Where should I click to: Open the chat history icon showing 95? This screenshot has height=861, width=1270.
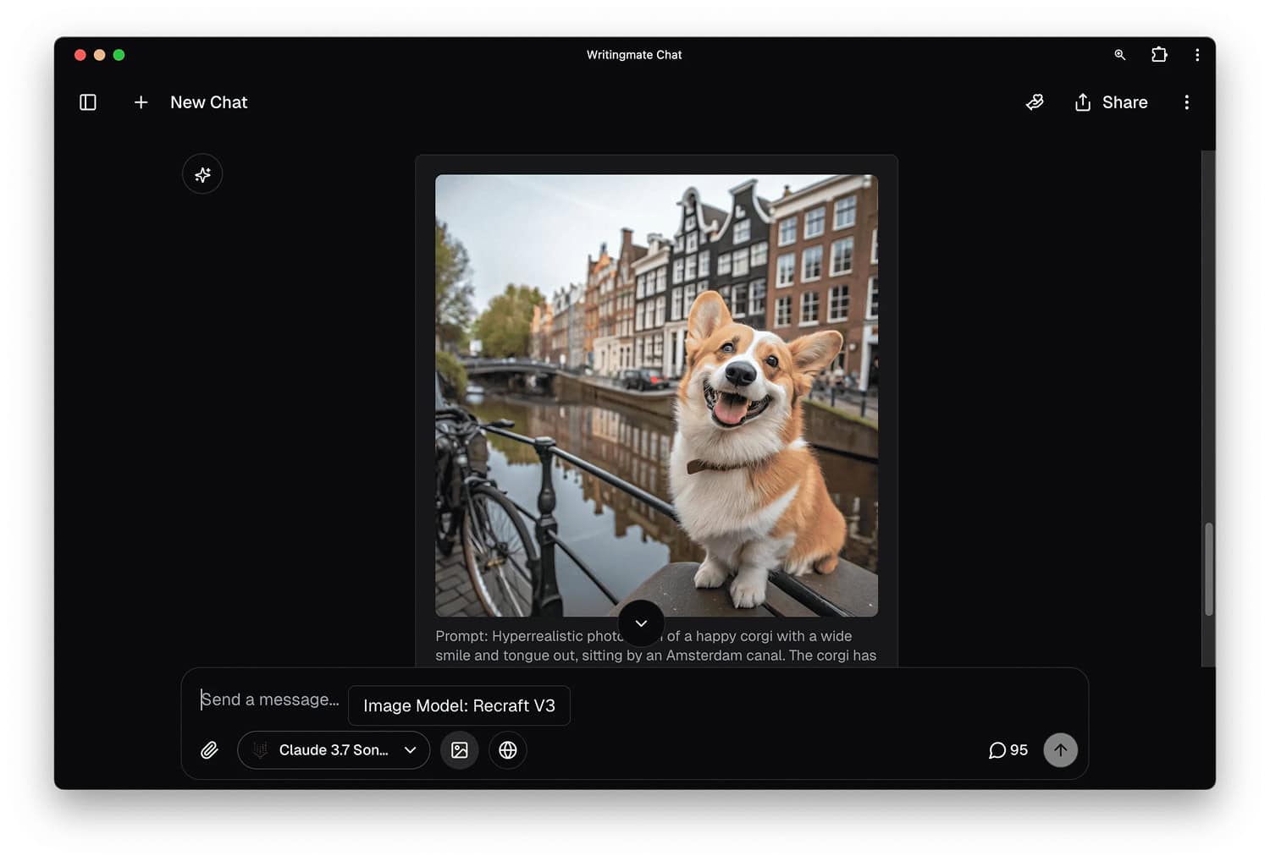(x=1007, y=750)
